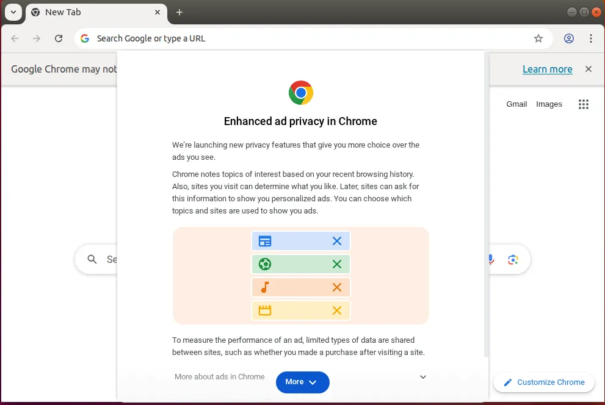Viewport: 605px width, 405px height.
Task: Start voice search with the microphone icon
Action: pyautogui.click(x=490, y=259)
